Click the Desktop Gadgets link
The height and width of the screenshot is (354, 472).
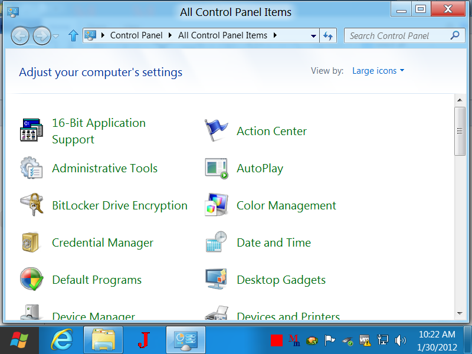281,280
